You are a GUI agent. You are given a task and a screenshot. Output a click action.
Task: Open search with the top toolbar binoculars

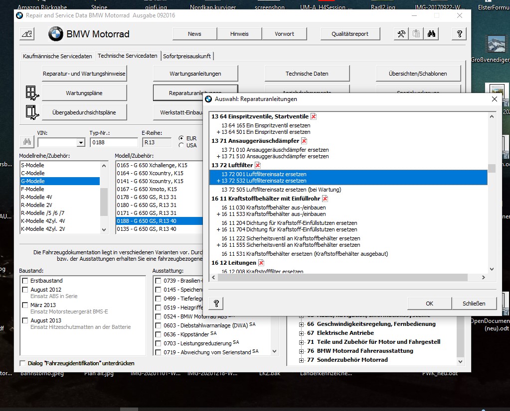click(x=431, y=34)
